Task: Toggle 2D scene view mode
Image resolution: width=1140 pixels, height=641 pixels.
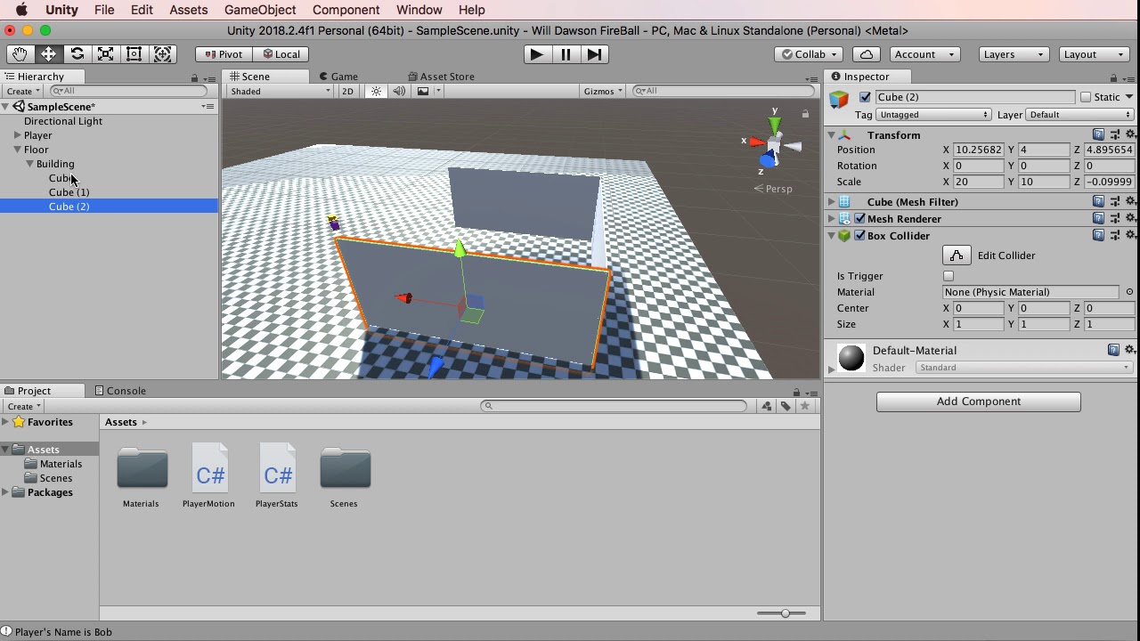Action: pos(347,91)
